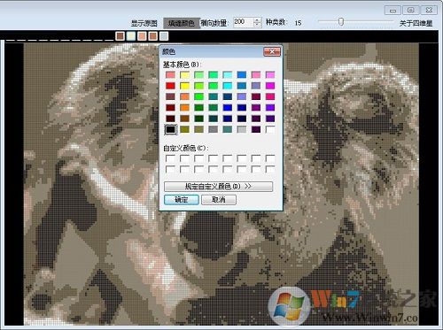Pick the magenta basic color swatch

coord(270,86)
